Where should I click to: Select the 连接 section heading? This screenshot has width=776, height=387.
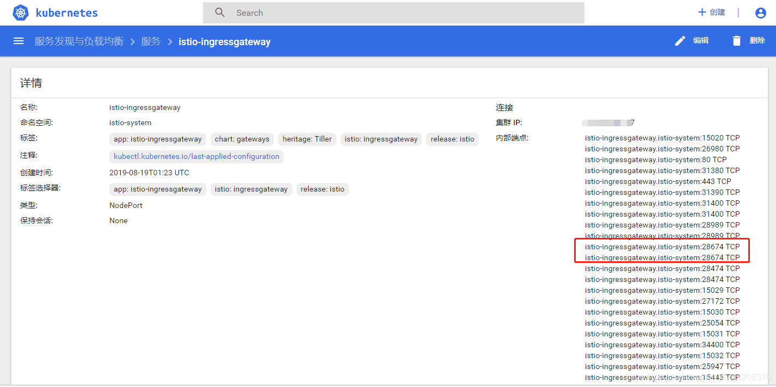point(504,107)
